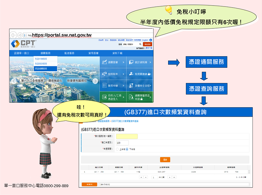This screenshot has height=195, width=262.
Task: Show previous banner slide with left arrow
Action: pos(14,81)
